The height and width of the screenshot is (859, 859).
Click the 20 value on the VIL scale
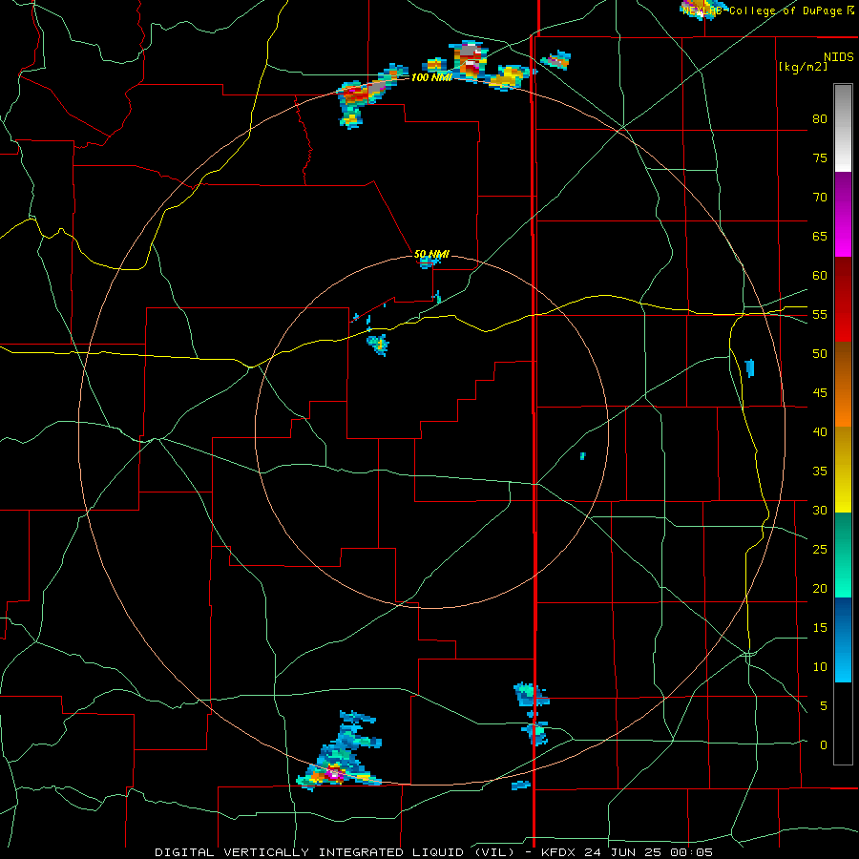point(820,588)
